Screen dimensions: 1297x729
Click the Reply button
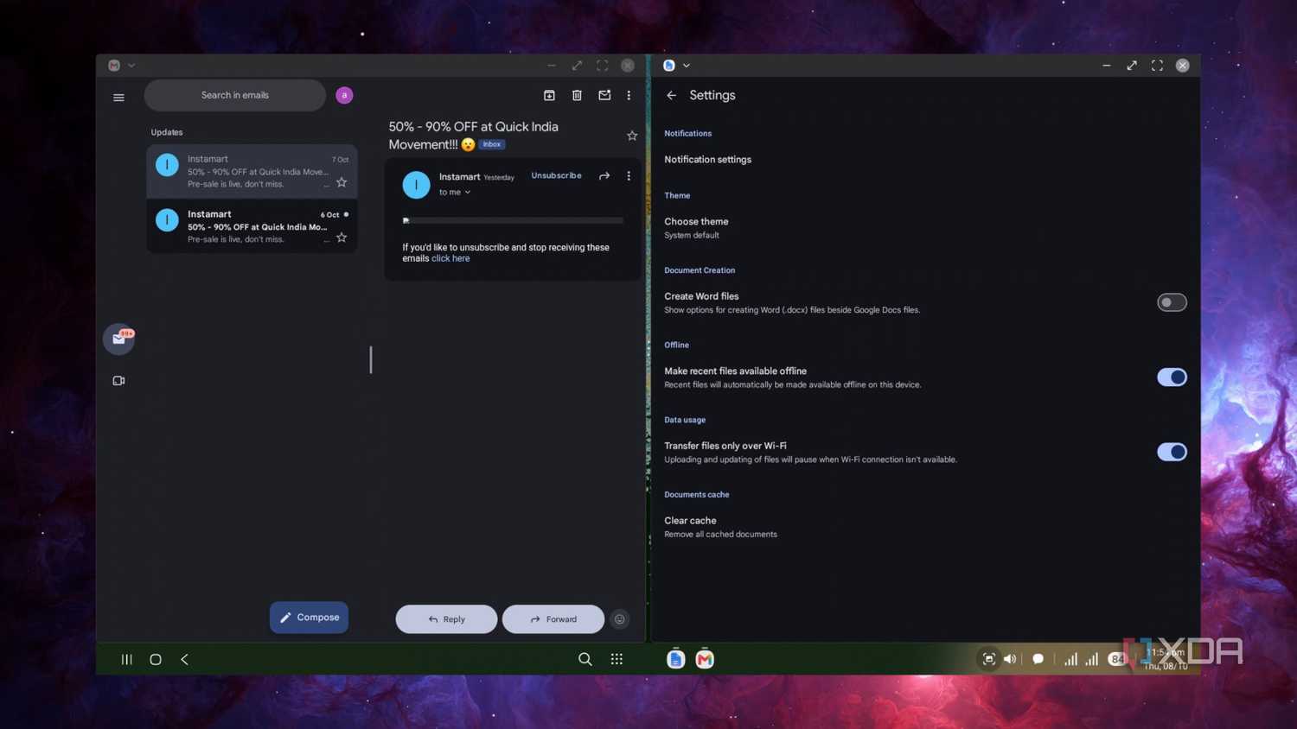446,619
